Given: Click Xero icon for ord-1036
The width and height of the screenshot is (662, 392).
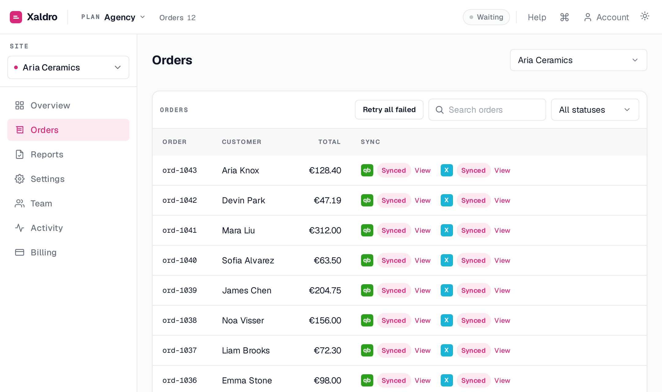Looking at the screenshot, I should (x=447, y=380).
